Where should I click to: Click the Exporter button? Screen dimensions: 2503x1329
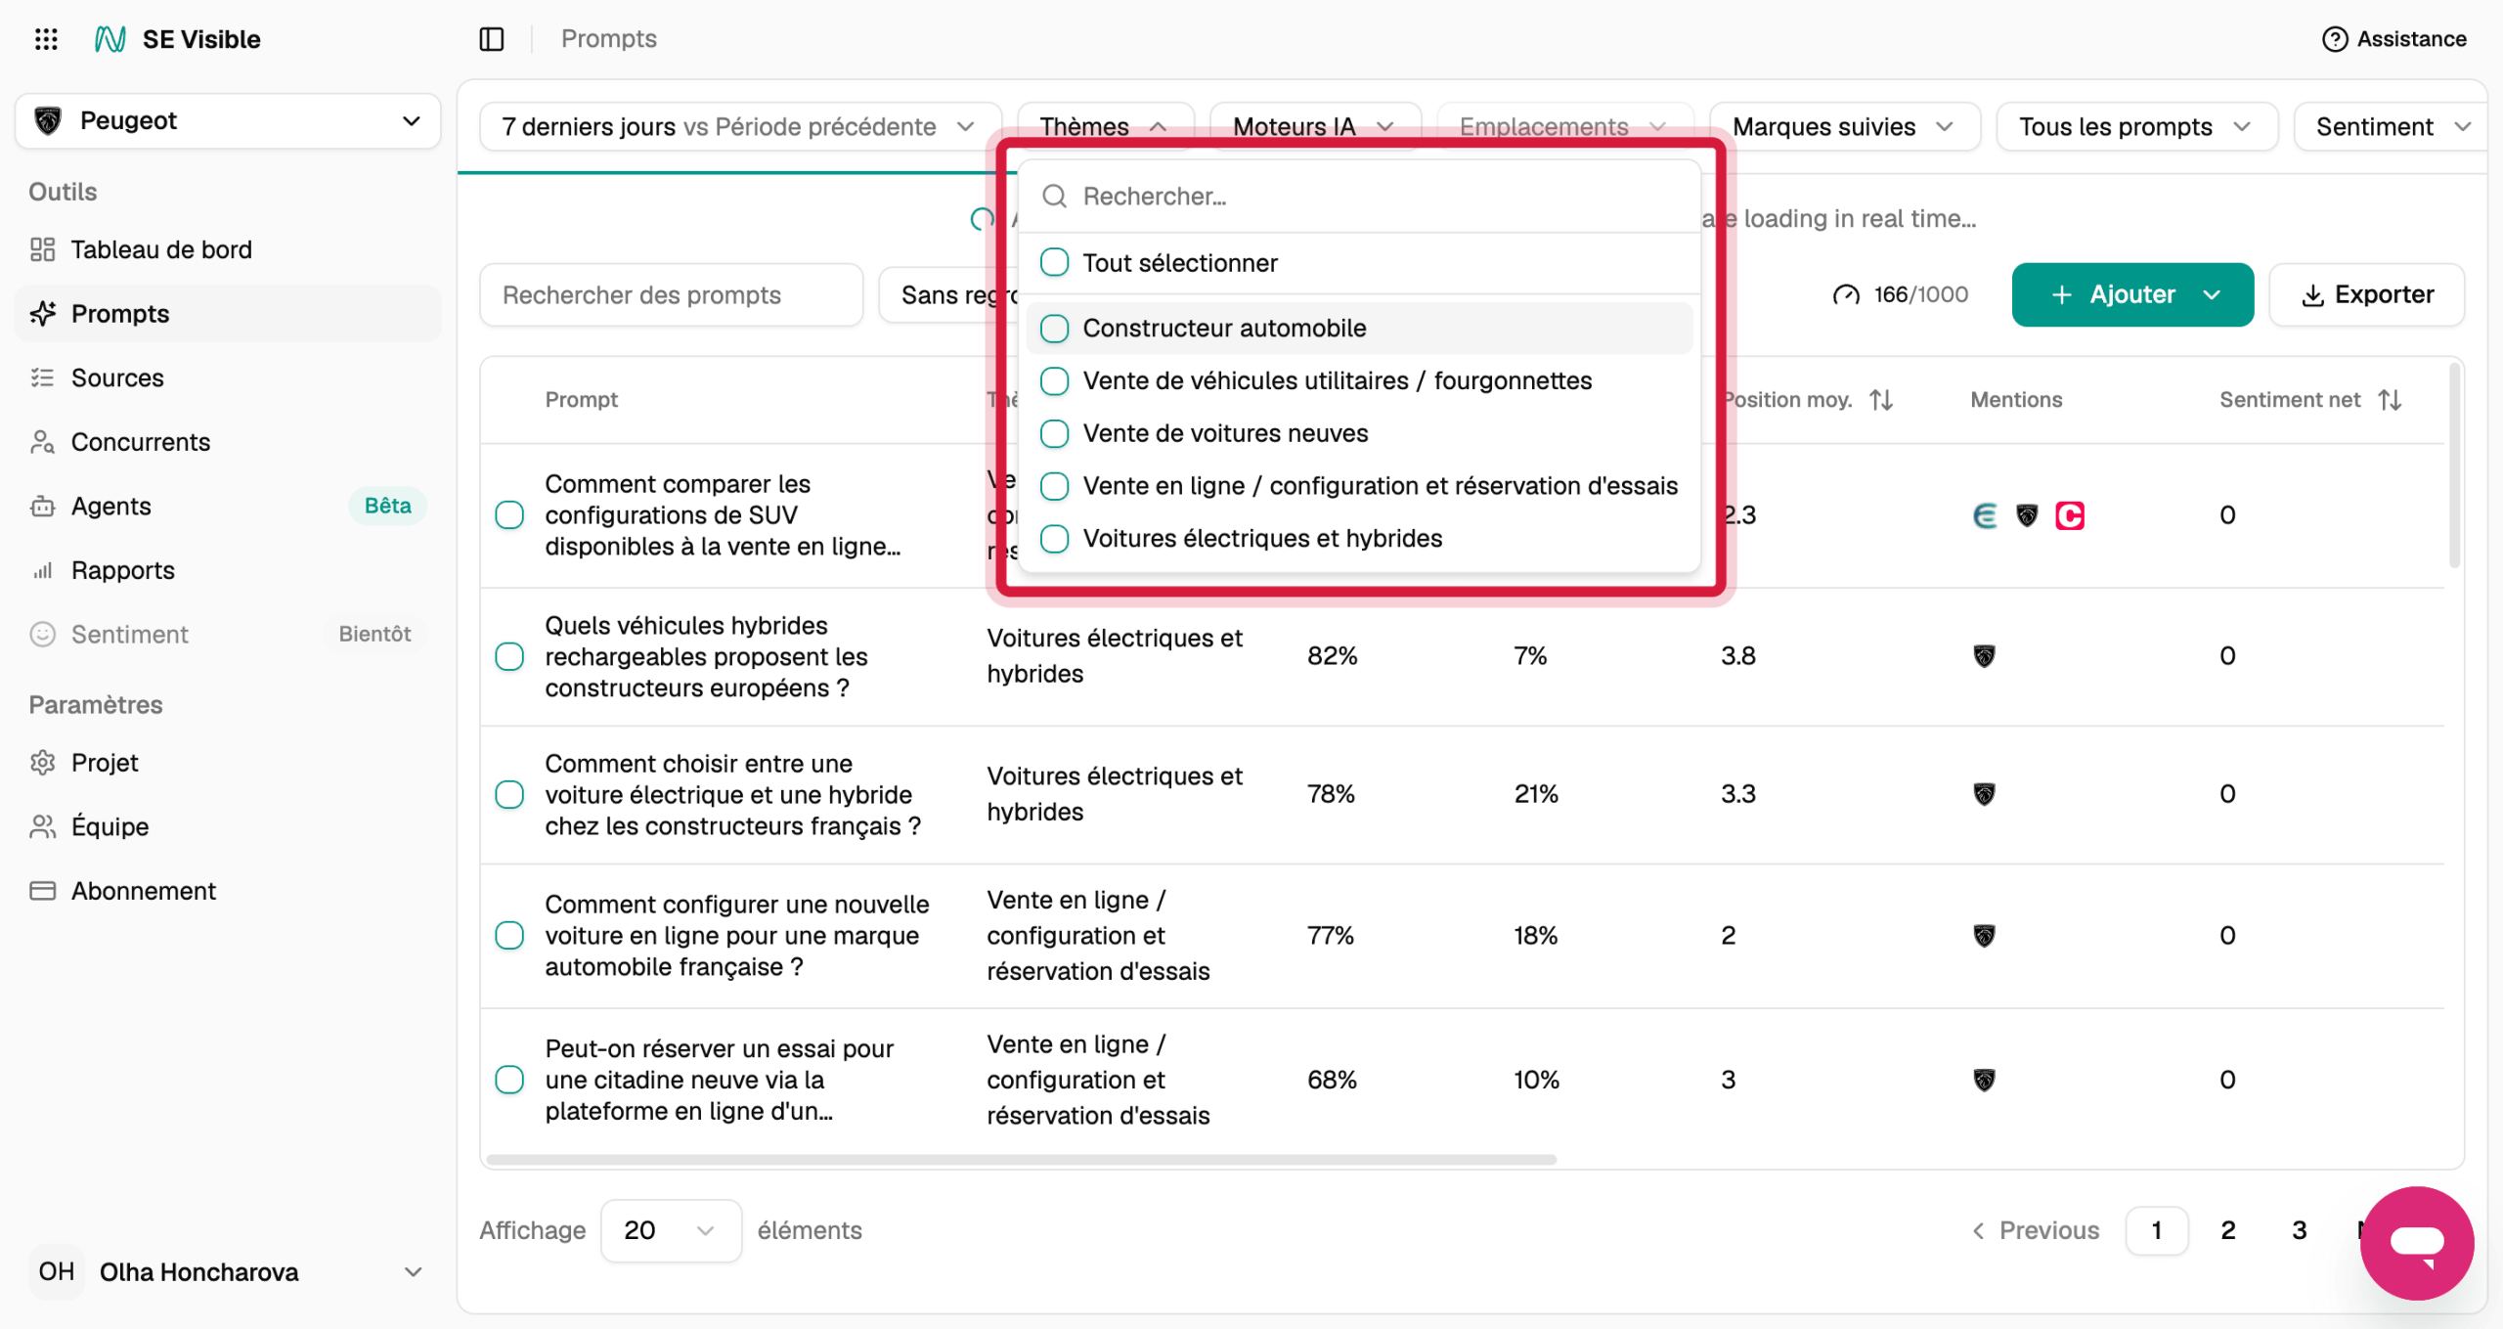click(x=2366, y=294)
